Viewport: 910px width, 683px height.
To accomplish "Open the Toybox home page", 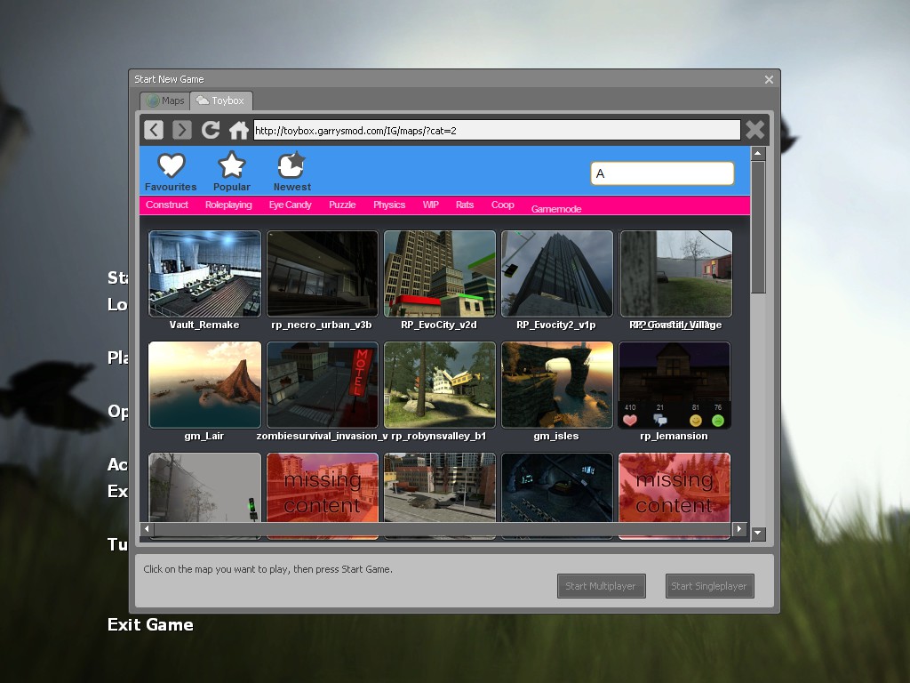I will pyautogui.click(x=238, y=130).
